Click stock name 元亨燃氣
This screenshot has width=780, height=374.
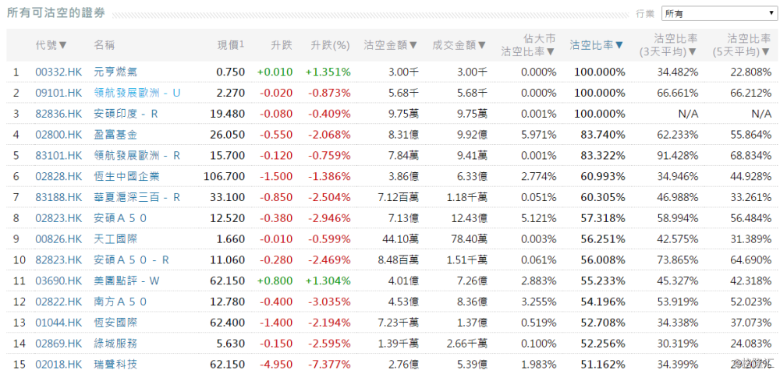click(115, 72)
